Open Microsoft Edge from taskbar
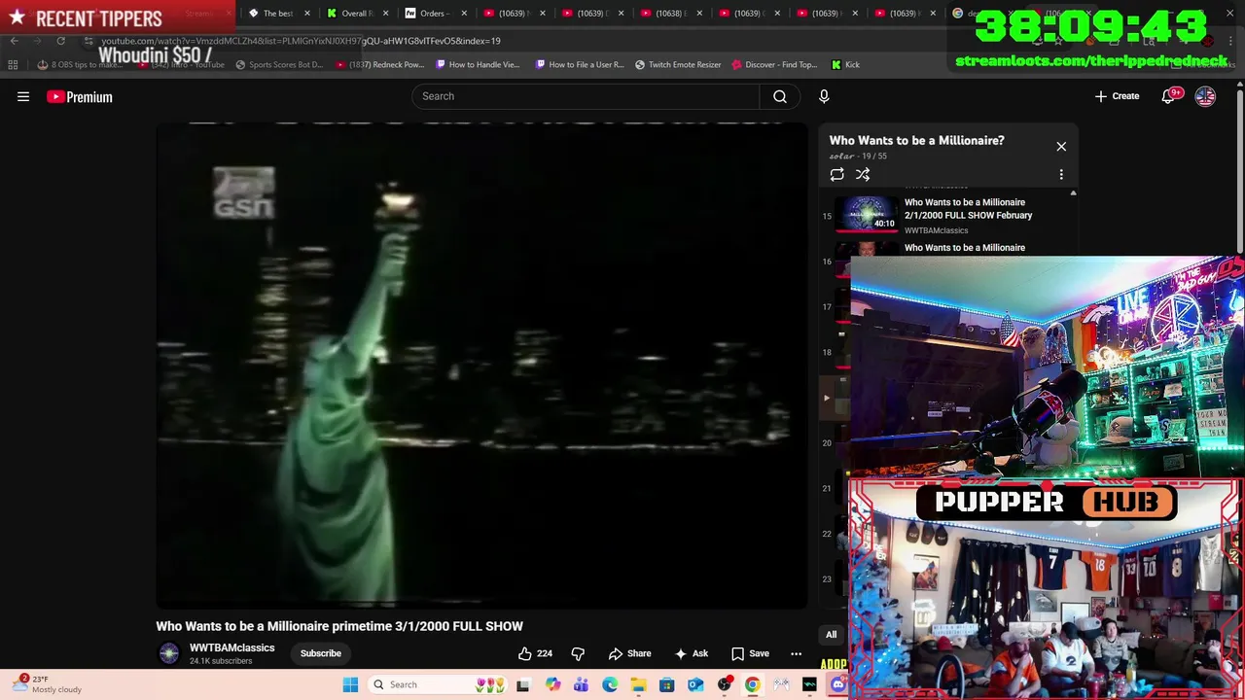 (610, 684)
